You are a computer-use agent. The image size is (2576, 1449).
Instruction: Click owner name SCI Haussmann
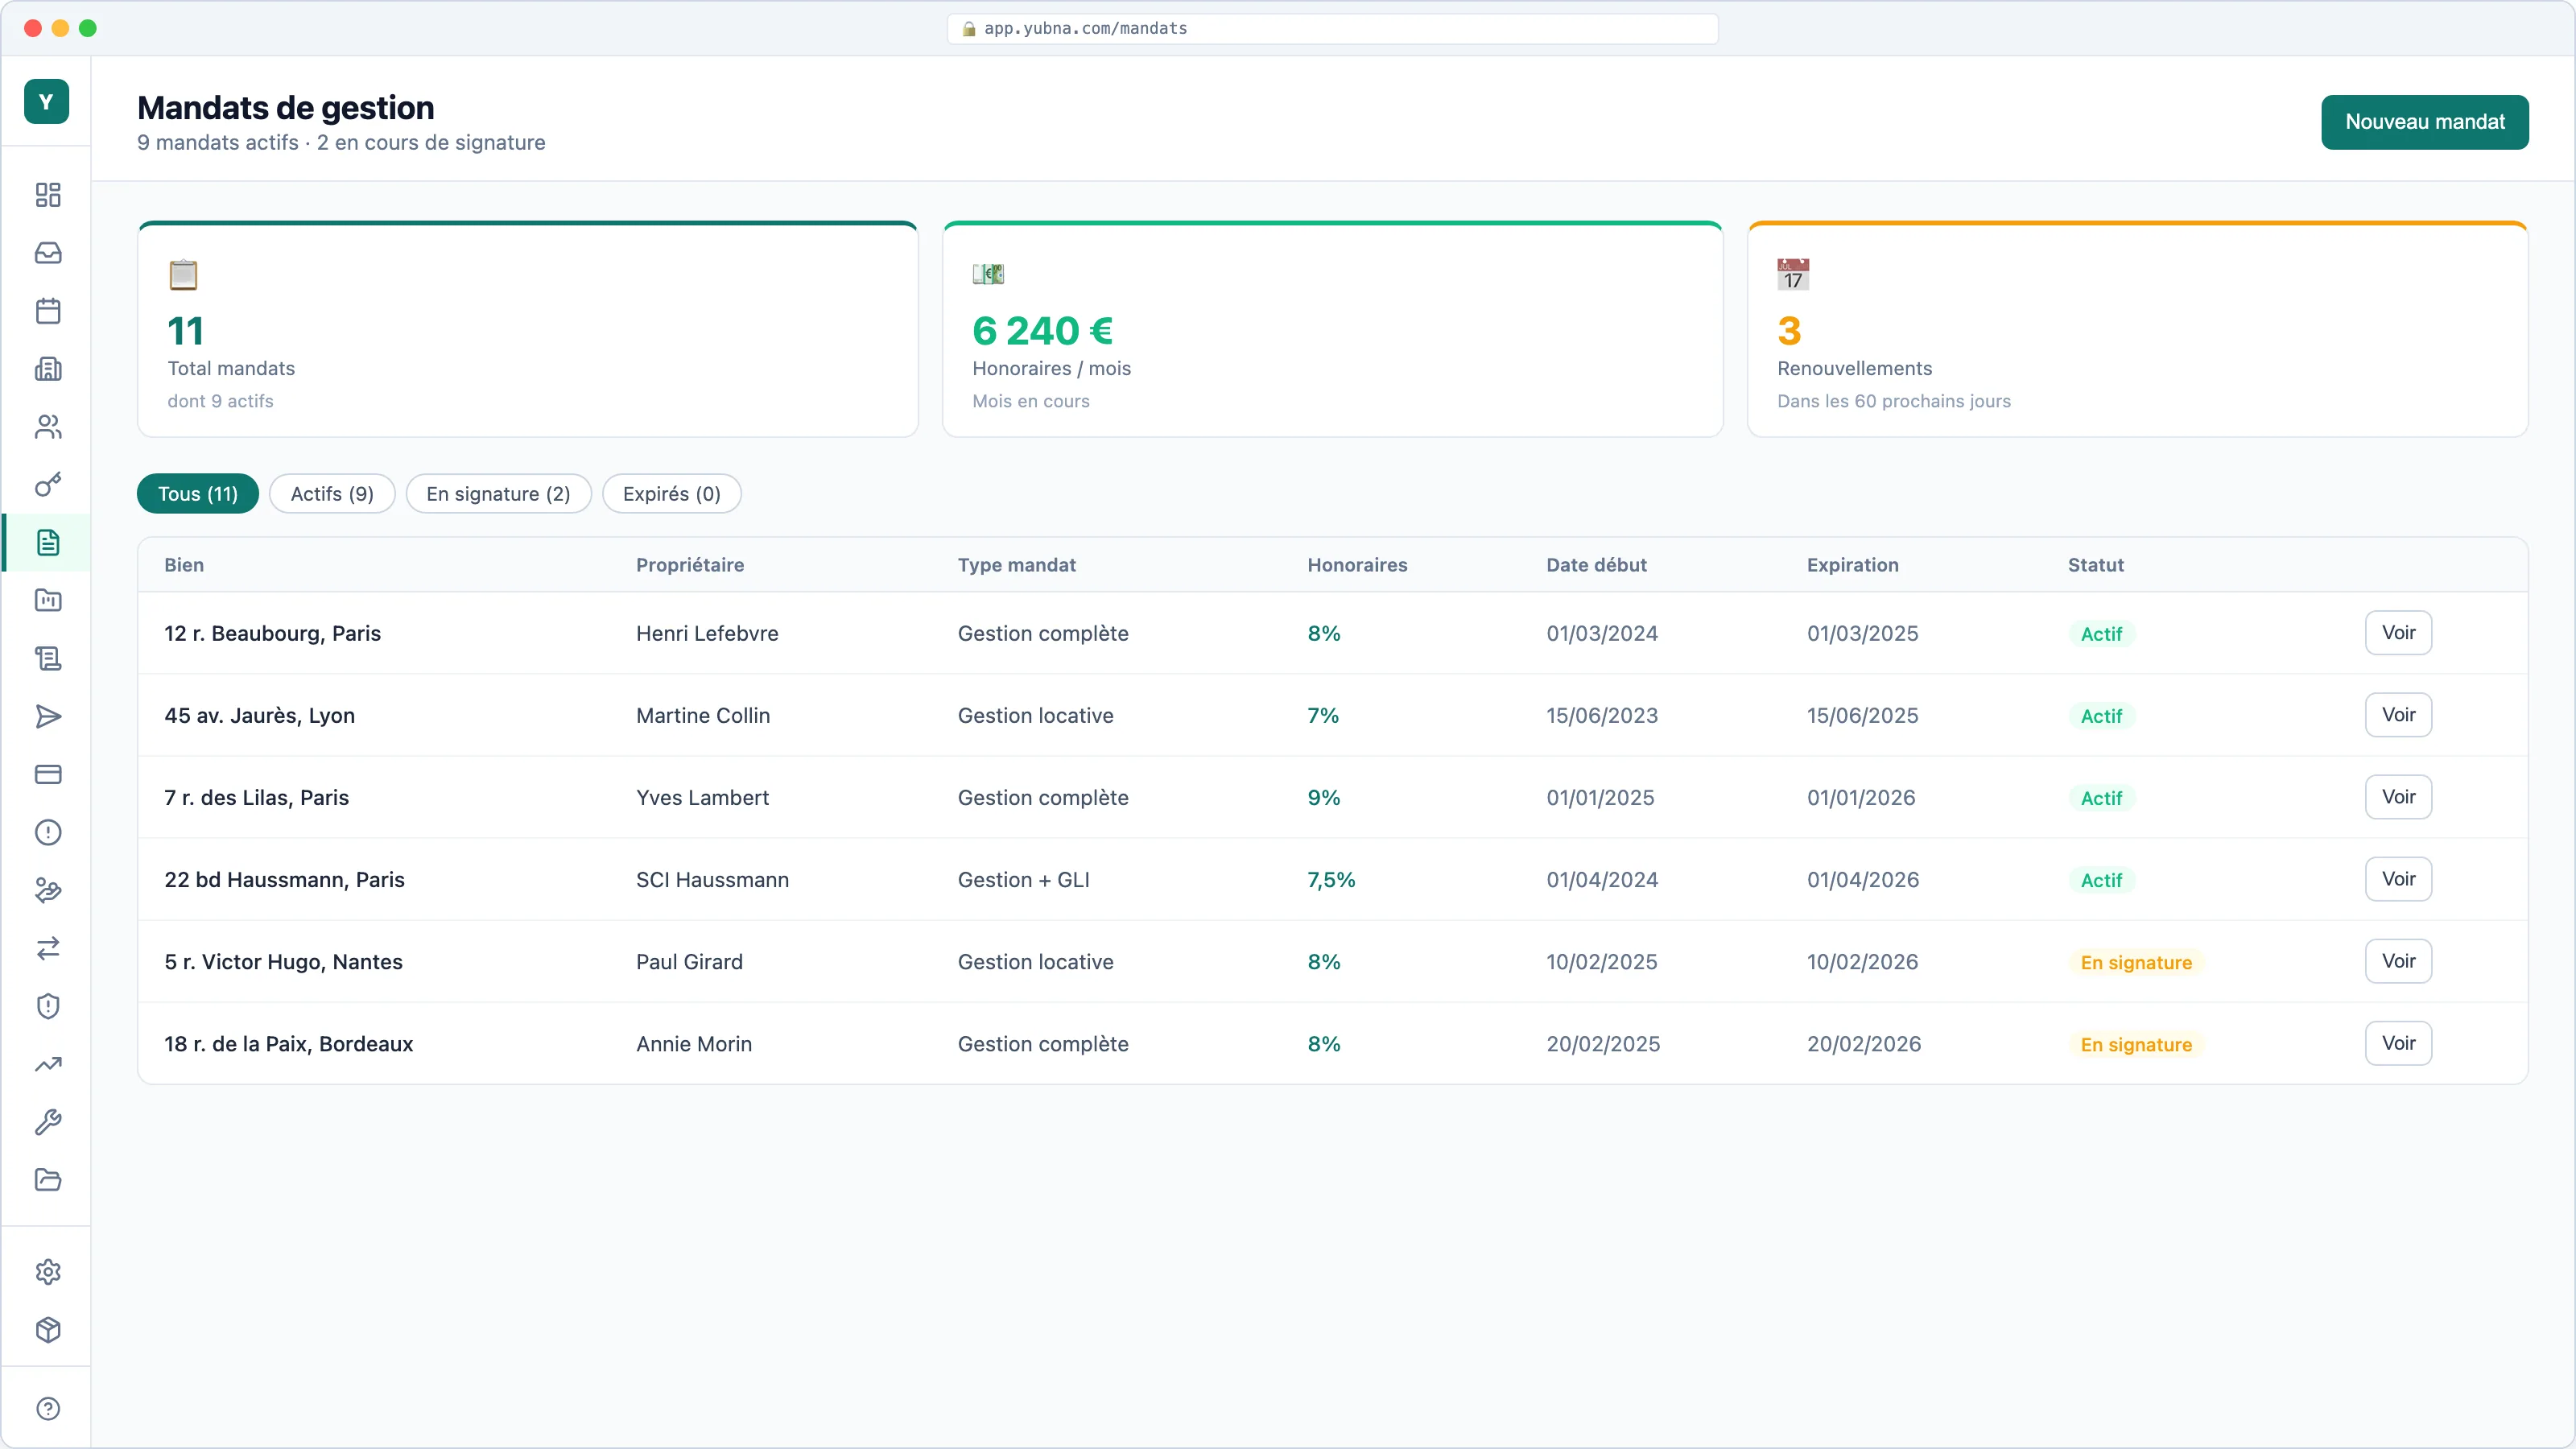pos(712,879)
